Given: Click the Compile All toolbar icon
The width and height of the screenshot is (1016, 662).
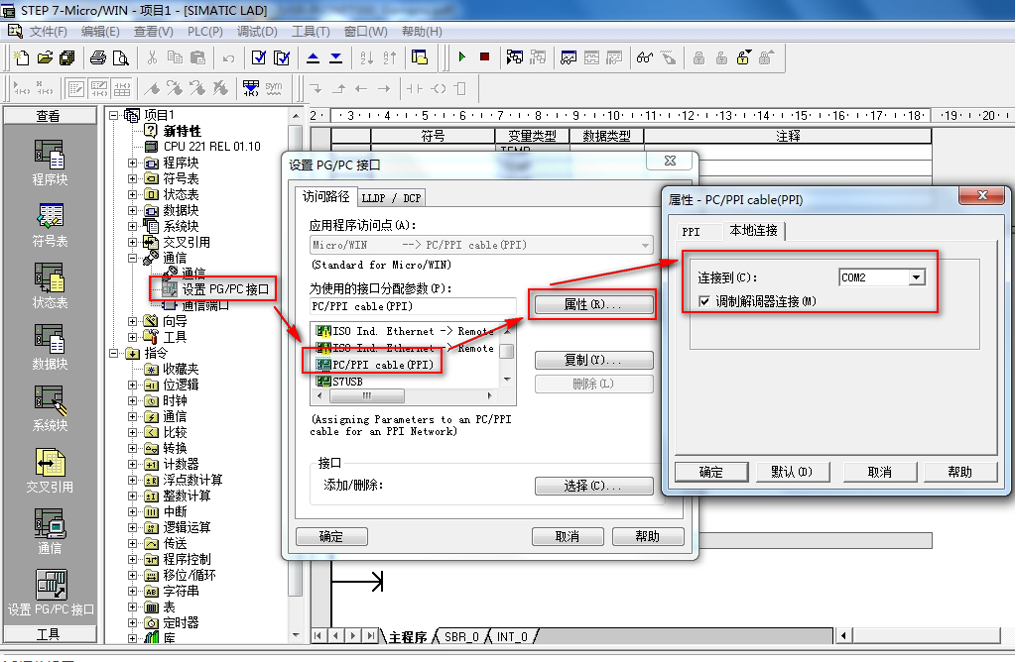Looking at the screenshot, I should 282,58.
